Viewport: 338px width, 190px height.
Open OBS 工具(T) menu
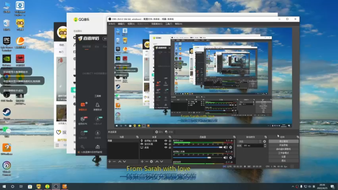(169, 24)
